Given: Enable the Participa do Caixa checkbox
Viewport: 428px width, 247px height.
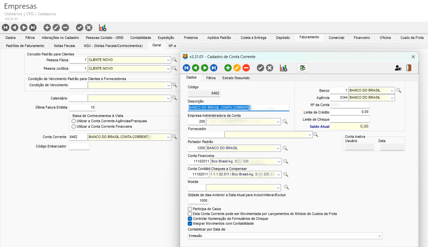Looking at the screenshot, I should tap(190, 209).
